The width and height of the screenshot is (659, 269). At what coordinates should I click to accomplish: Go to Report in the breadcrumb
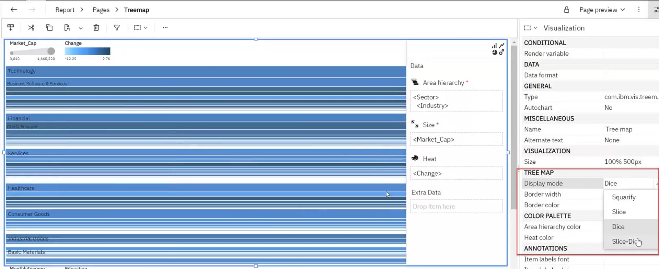(x=65, y=10)
